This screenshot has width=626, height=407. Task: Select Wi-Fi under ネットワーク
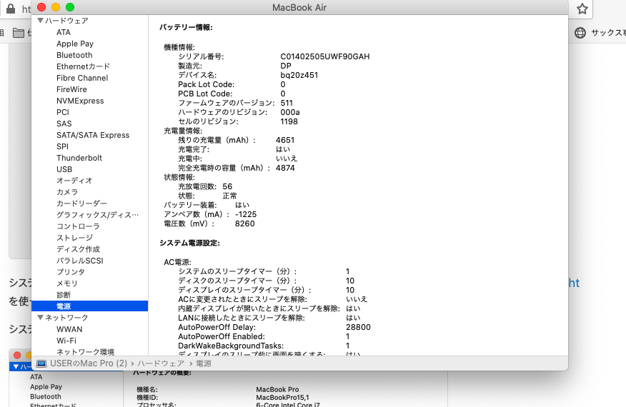click(x=66, y=341)
